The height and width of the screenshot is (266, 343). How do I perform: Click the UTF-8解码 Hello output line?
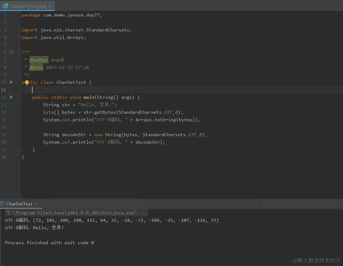pos(34,228)
